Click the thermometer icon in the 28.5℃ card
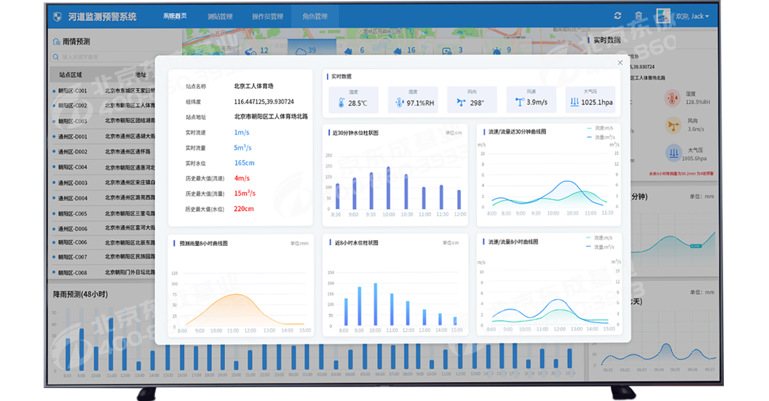 coord(341,103)
